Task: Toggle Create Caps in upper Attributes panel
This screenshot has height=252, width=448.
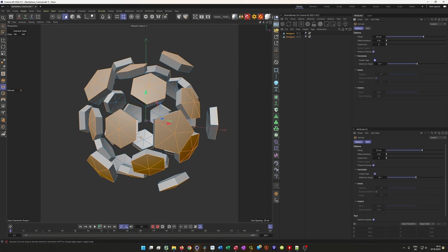Action: coord(375,60)
